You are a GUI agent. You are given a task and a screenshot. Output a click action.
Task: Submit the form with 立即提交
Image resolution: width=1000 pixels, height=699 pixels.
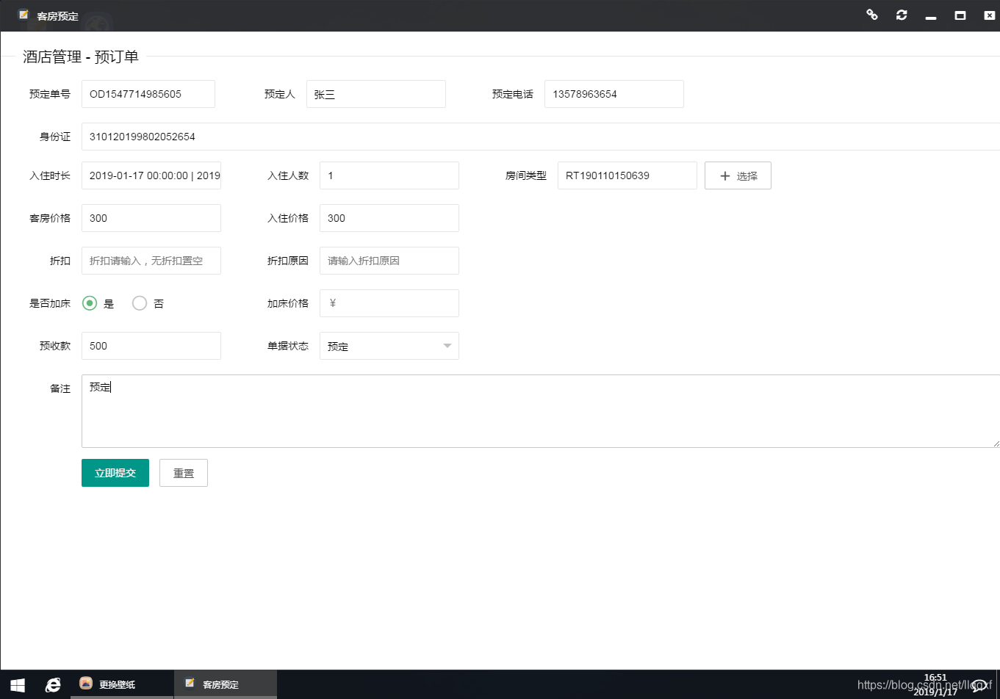coord(115,473)
